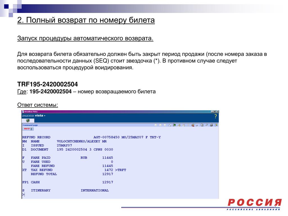
Task: Click the document number 195 2420002504
Action: point(72,149)
